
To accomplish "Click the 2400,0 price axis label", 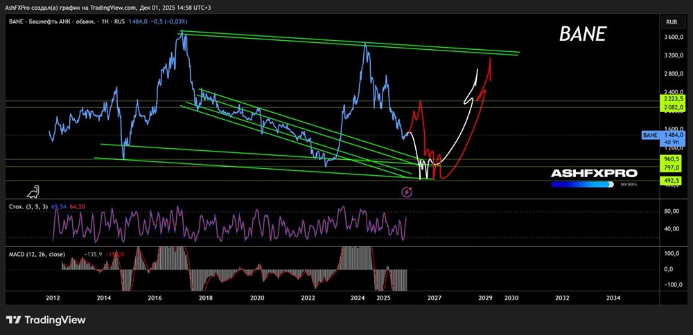I will click(674, 92).
